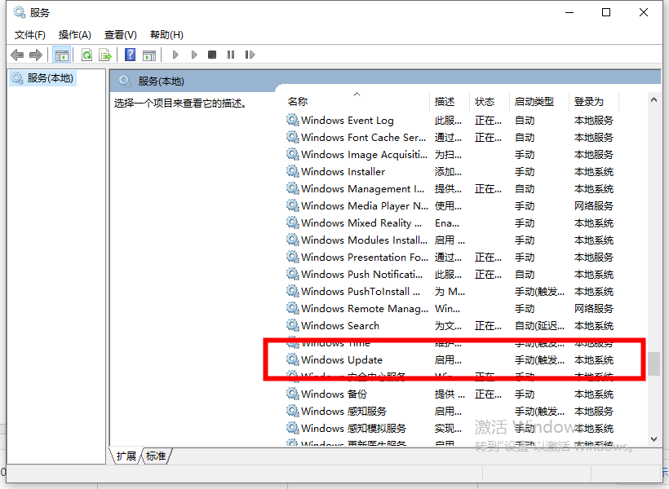Open the 操作(A) menu
This screenshot has width=669, height=489.
75,34
